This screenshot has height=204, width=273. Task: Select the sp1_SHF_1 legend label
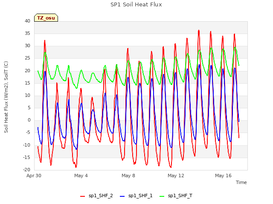[x=140, y=196]
